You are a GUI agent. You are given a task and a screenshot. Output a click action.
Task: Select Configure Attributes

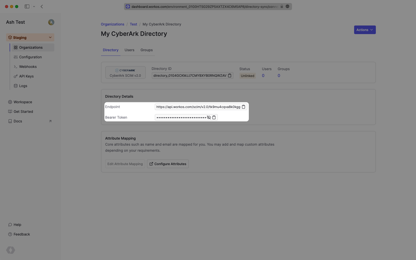(167, 164)
